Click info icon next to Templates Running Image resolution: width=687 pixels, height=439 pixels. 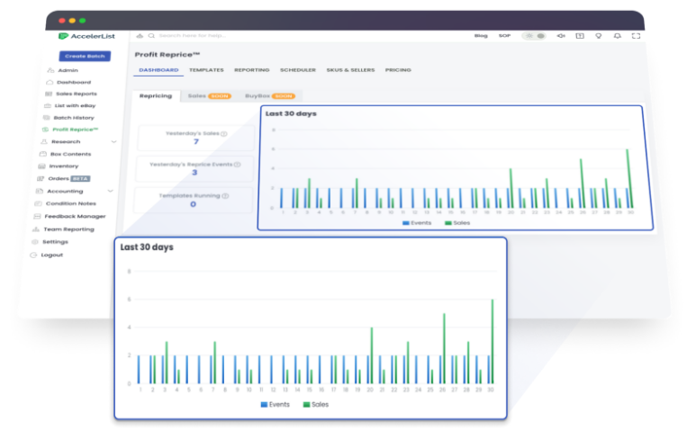point(225,196)
